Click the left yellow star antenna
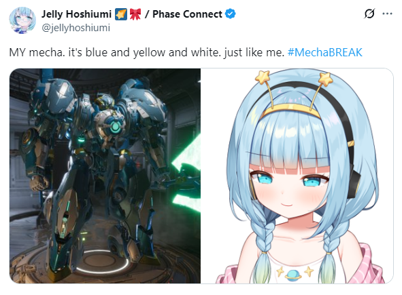Image resolution: width=402 pixels, height=295 pixels. [x=262, y=77]
